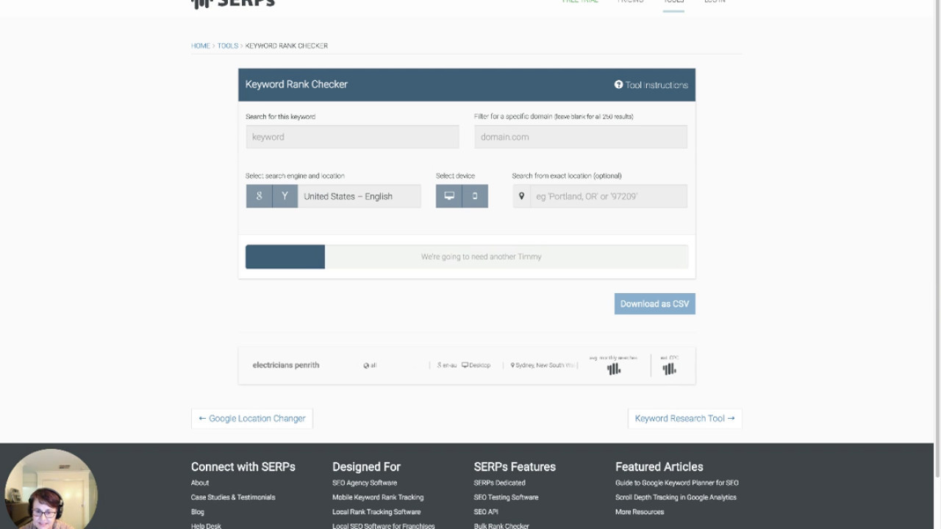Click globe icon next to 'all'
The height and width of the screenshot is (529, 941).
pos(366,365)
